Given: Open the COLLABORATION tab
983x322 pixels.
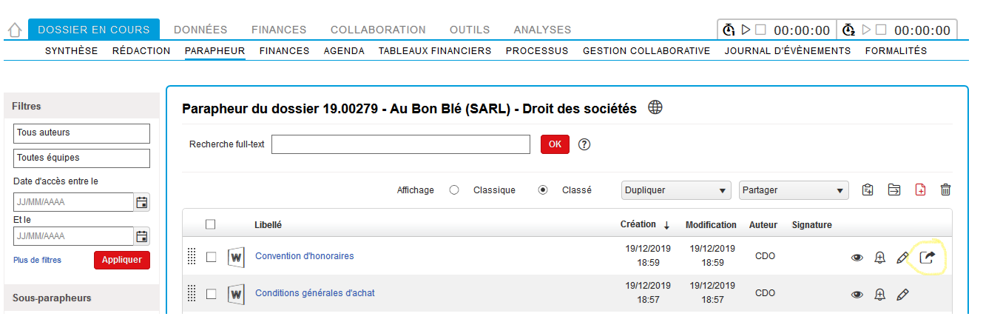Looking at the screenshot, I should tap(378, 30).
